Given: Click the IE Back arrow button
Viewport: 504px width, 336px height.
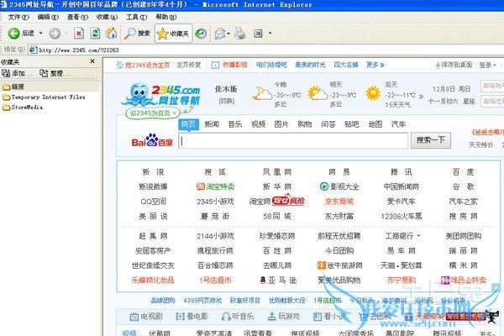Looking at the screenshot, I should pos(13,33).
